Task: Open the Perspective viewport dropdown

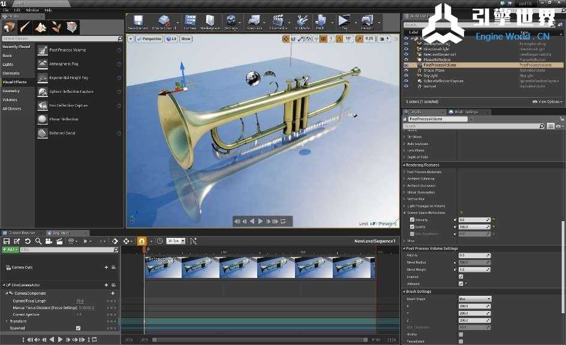Action: [149, 39]
